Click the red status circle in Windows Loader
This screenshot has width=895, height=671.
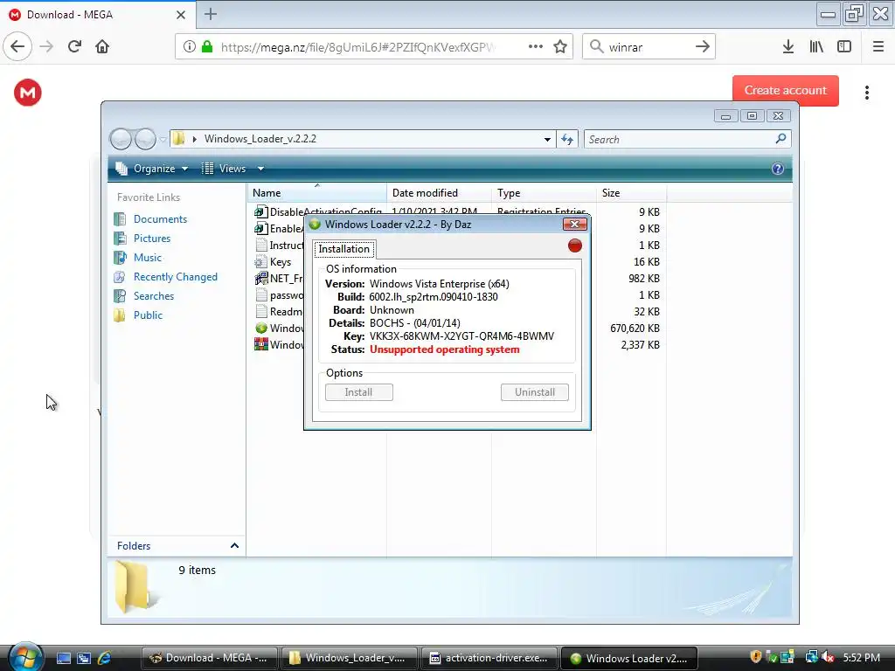click(575, 246)
